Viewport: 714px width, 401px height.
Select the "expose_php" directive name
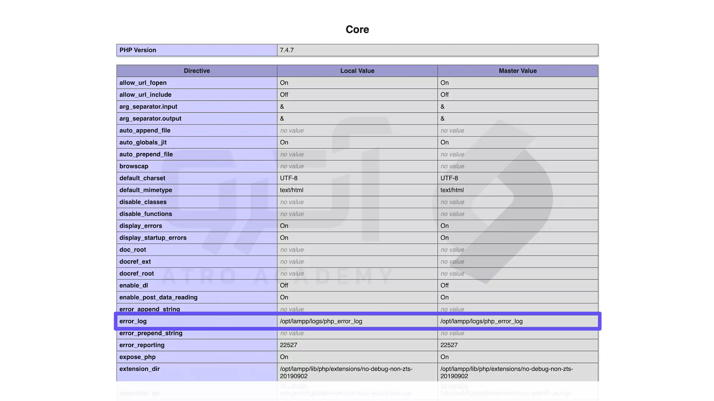[x=138, y=357]
